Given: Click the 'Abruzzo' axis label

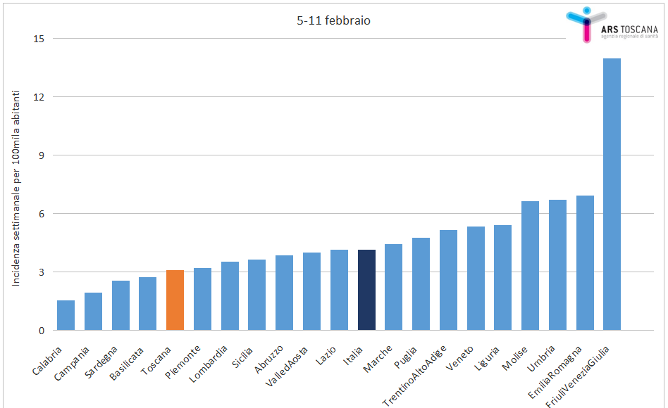Looking at the screenshot, I should point(268,359).
